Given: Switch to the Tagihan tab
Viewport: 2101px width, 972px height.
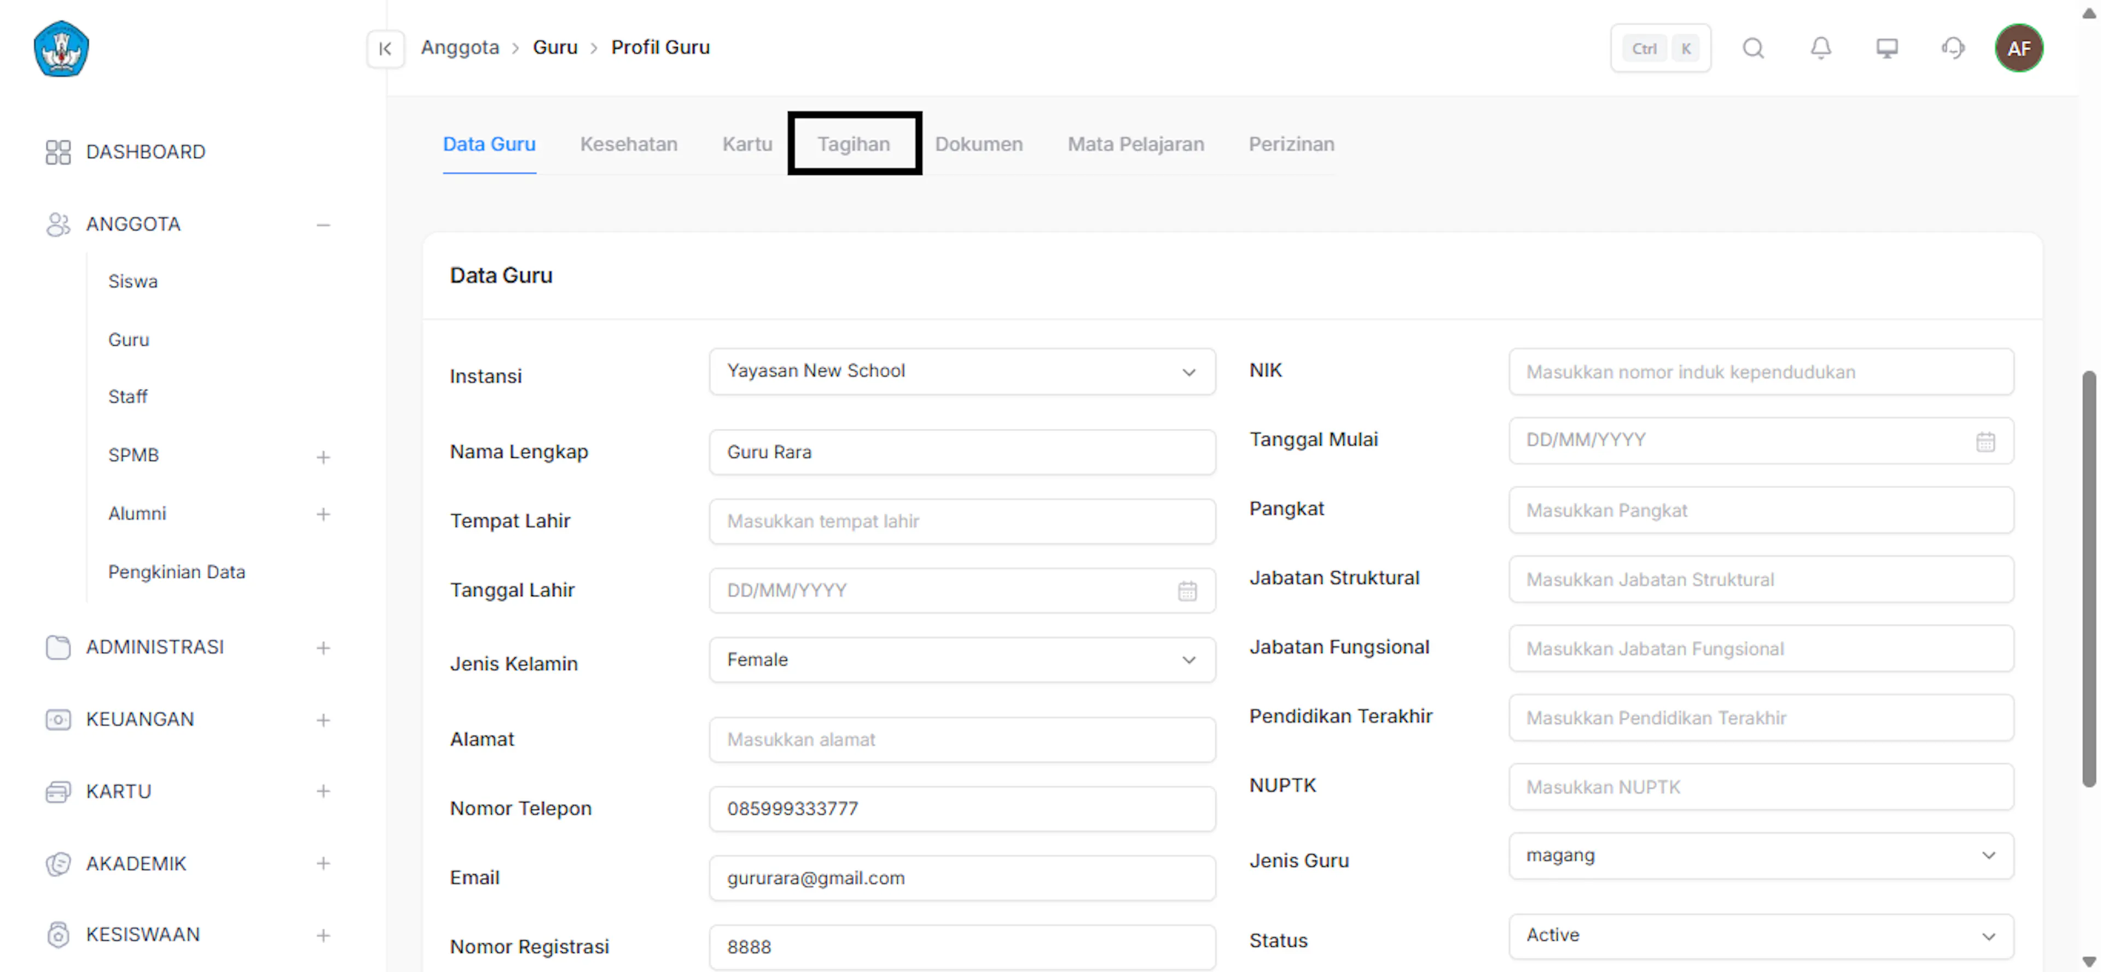Looking at the screenshot, I should coord(853,144).
